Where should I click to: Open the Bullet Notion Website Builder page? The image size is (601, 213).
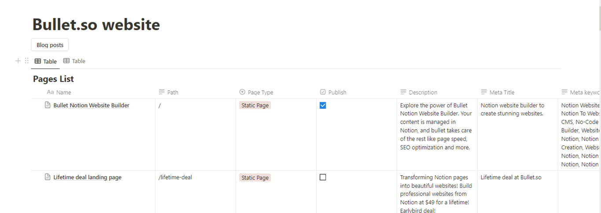[x=92, y=106]
